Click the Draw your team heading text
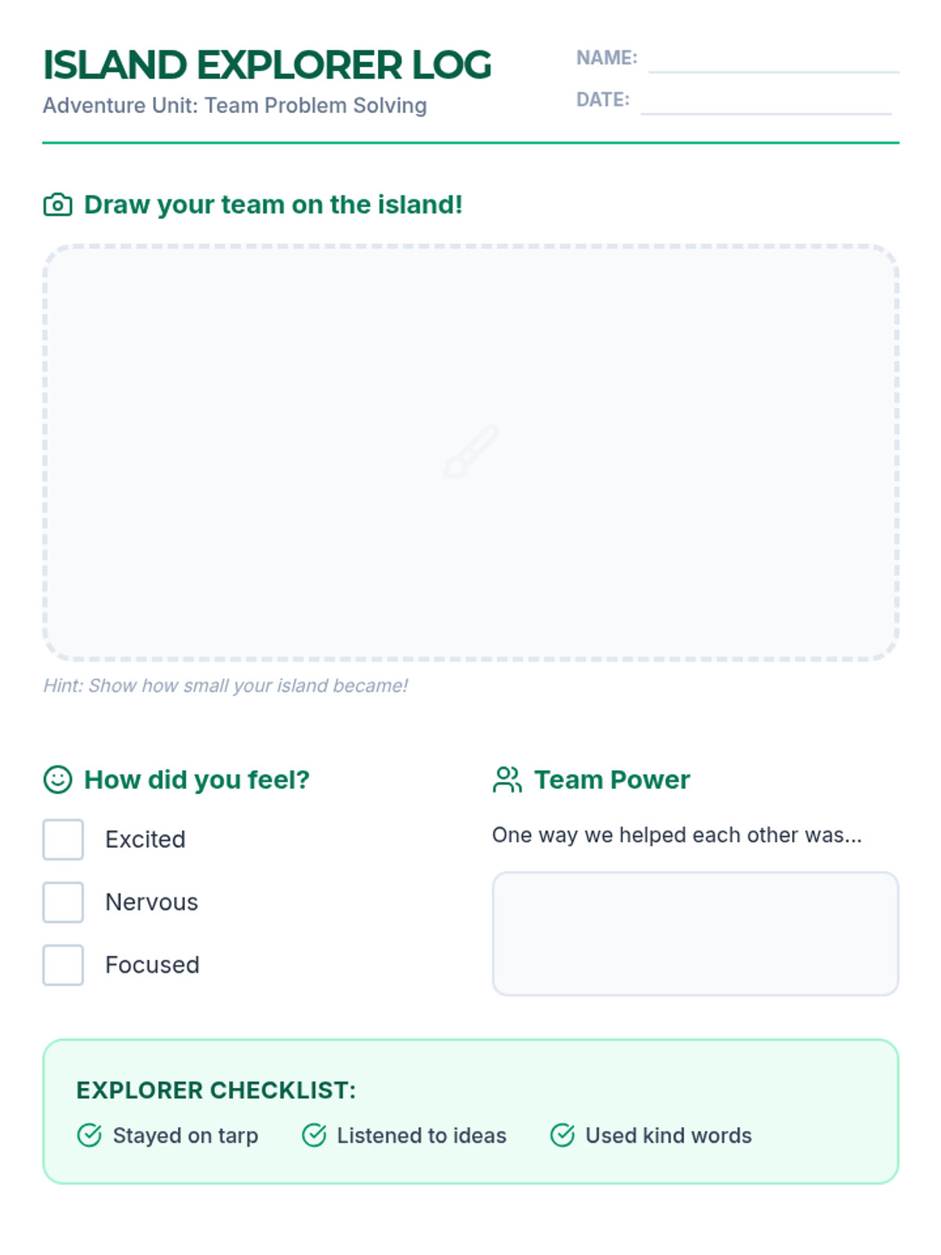Screen dimensions: 941x1255 [x=273, y=205]
